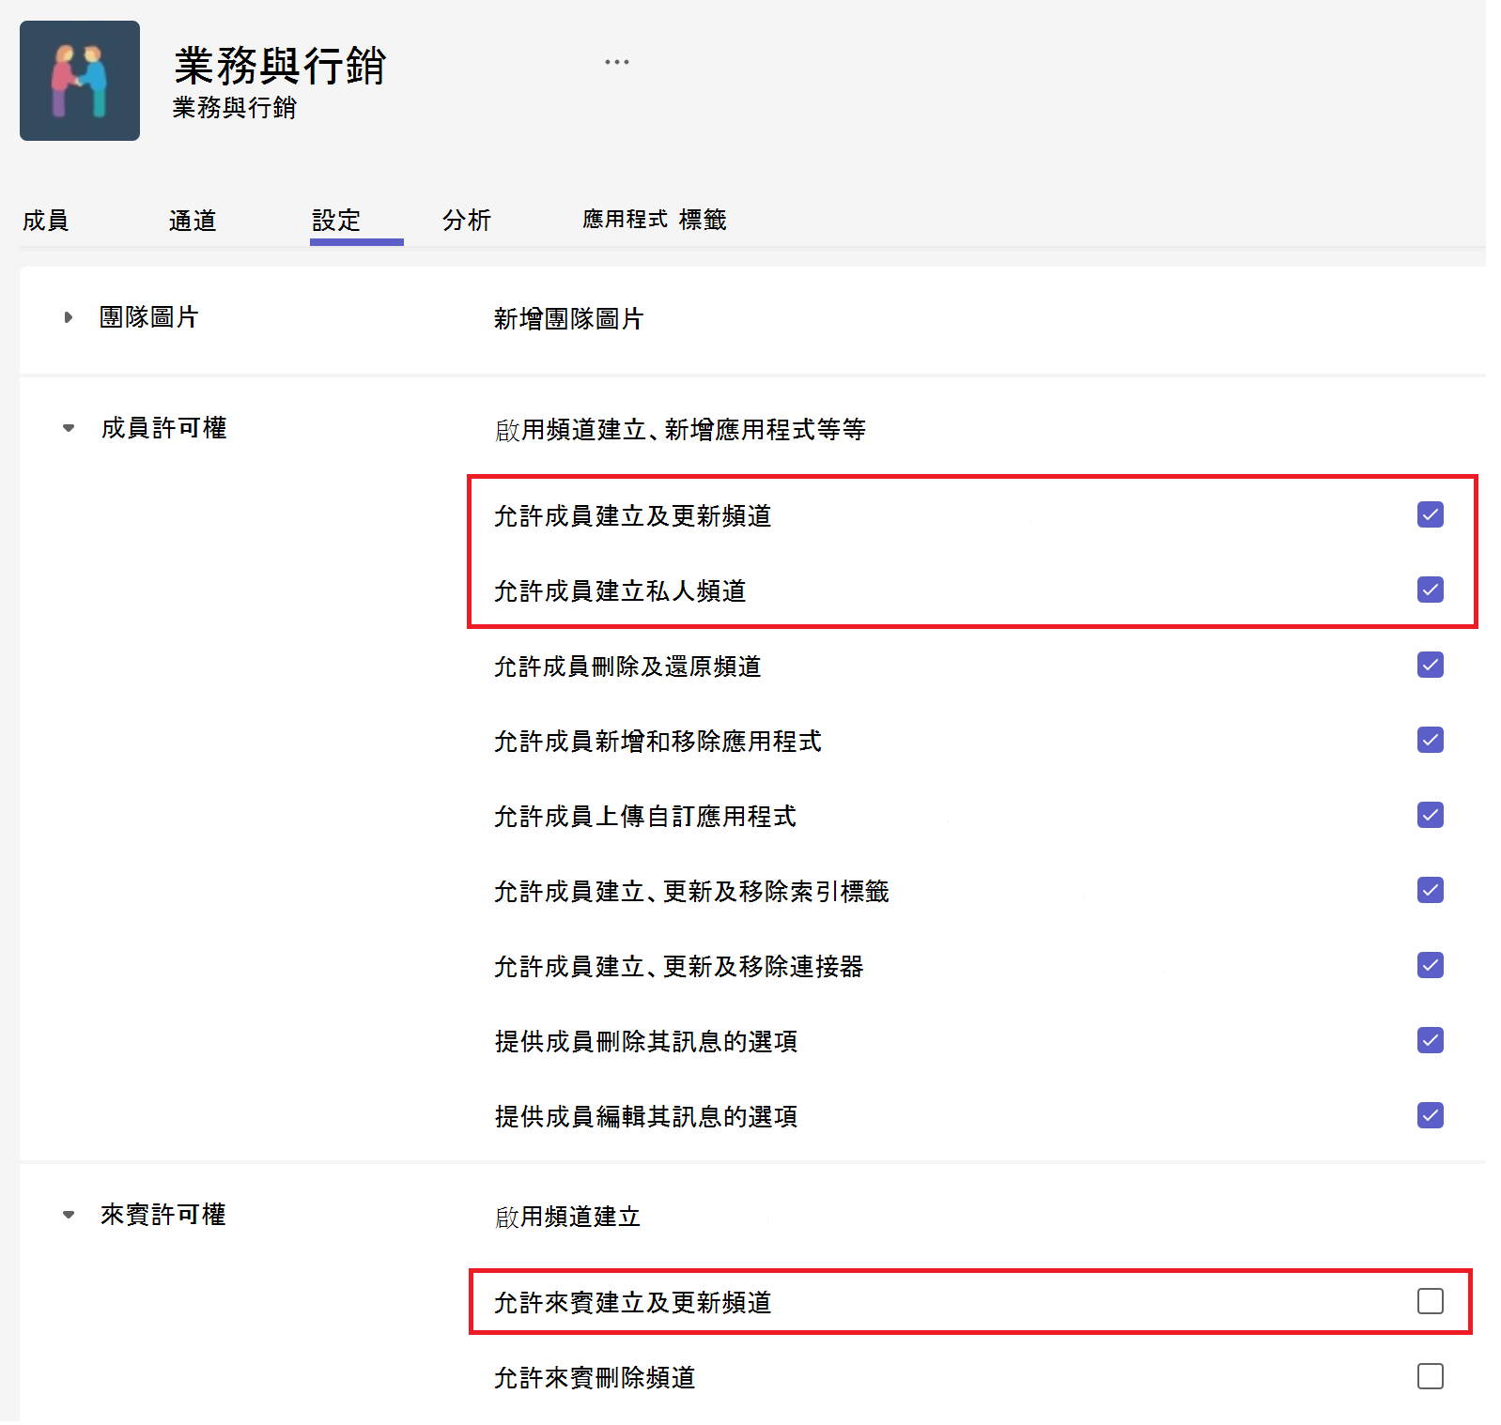Image resolution: width=1501 pixels, height=1425 pixels.
Task: Collapse the 成員許可權 section arrow
Action: pyautogui.click(x=68, y=428)
